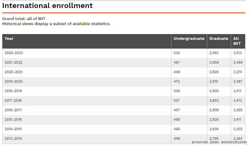
Task: Click the Year column header
Action: (x=9, y=39)
